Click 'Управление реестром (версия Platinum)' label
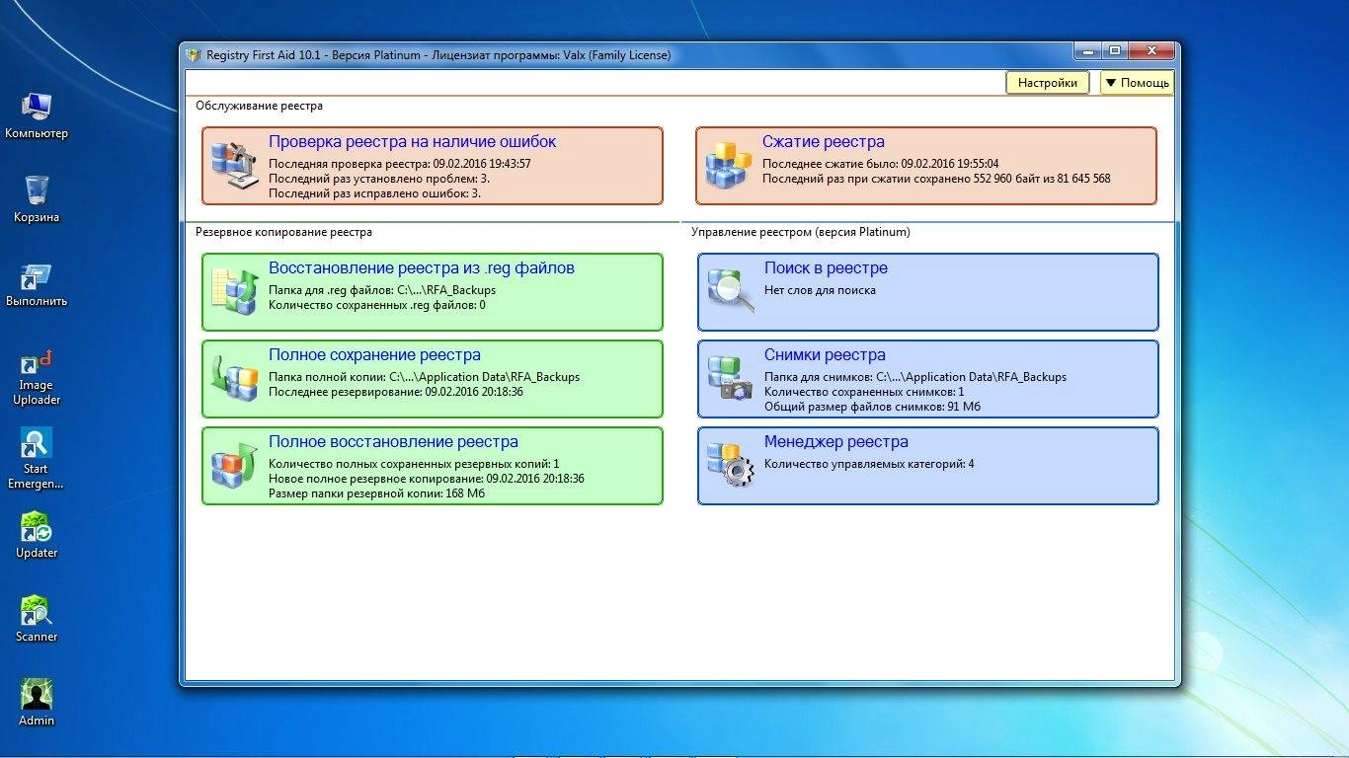The image size is (1349, 758). coord(801,233)
